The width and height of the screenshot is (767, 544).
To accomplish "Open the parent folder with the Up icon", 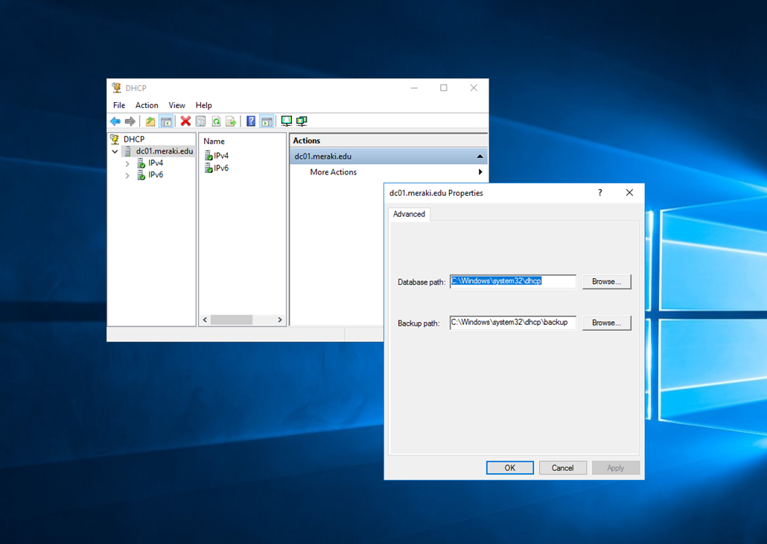I will tap(150, 121).
